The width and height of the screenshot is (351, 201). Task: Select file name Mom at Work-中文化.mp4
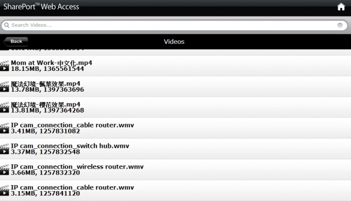tap(52, 63)
